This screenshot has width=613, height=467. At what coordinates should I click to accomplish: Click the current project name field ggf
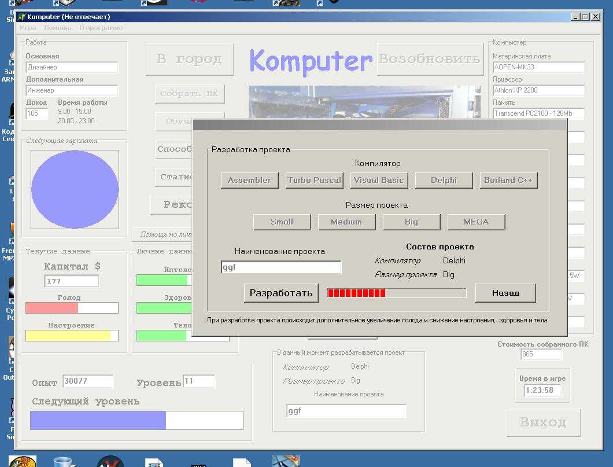click(x=346, y=411)
